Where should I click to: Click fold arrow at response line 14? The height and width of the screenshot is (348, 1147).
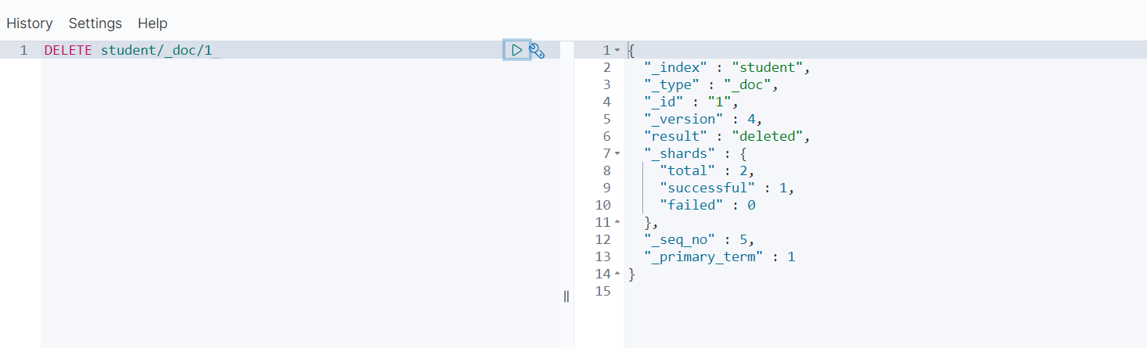[617, 274]
